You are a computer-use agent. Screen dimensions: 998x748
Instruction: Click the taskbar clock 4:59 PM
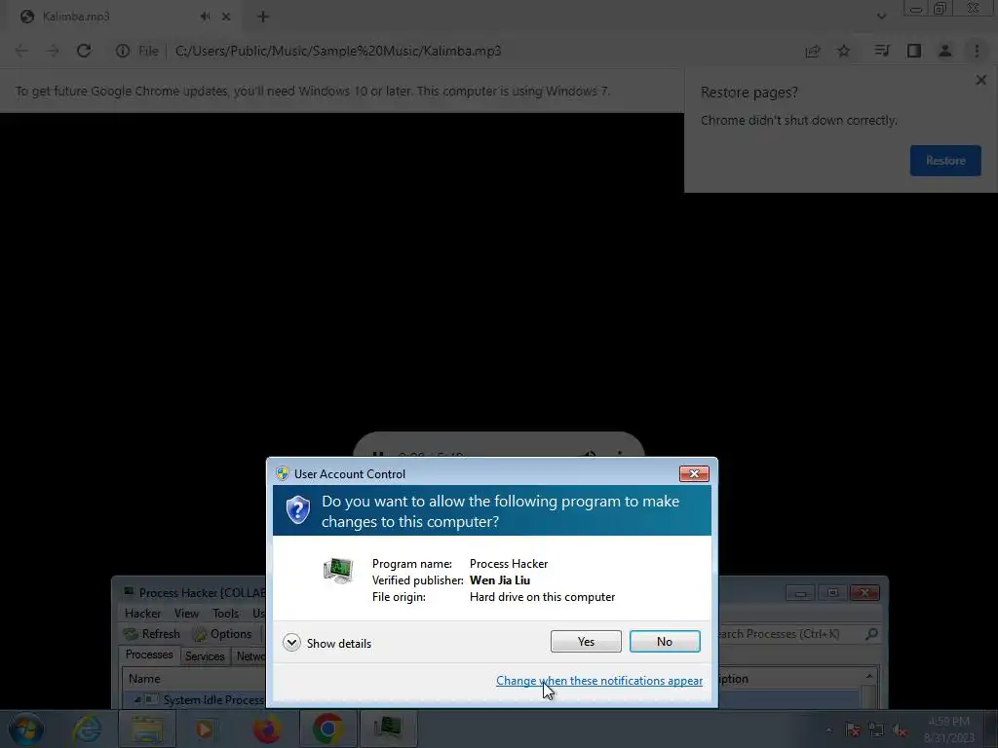pos(948,722)
